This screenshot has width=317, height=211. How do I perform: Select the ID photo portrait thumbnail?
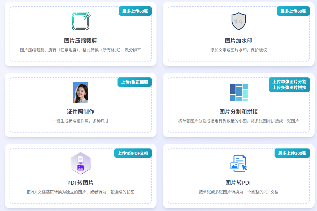(80, 92)
